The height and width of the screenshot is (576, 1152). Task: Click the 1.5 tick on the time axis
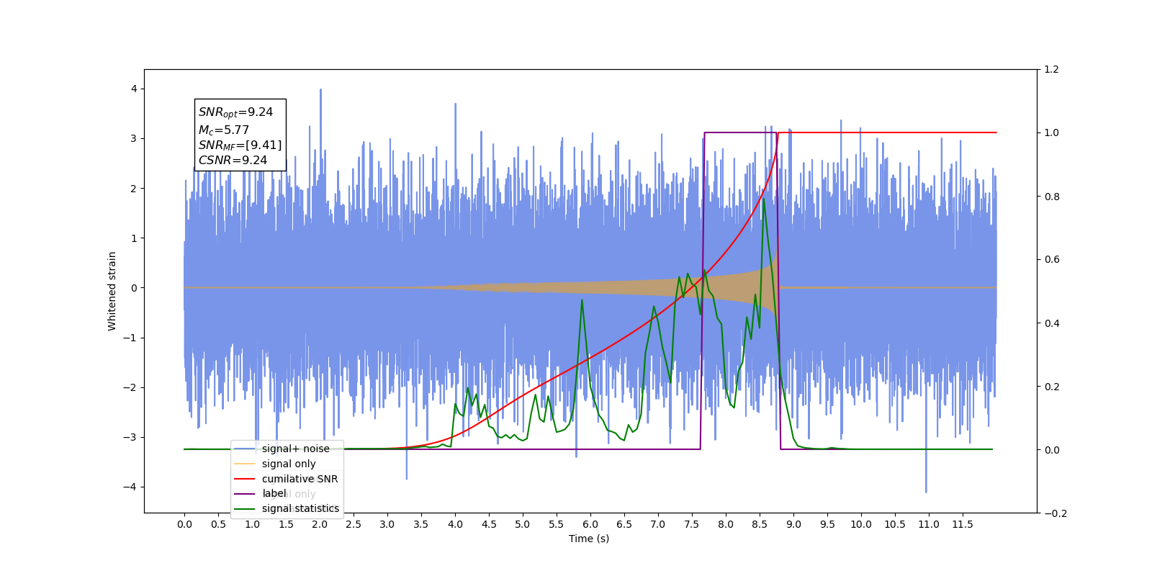[286, 524]
